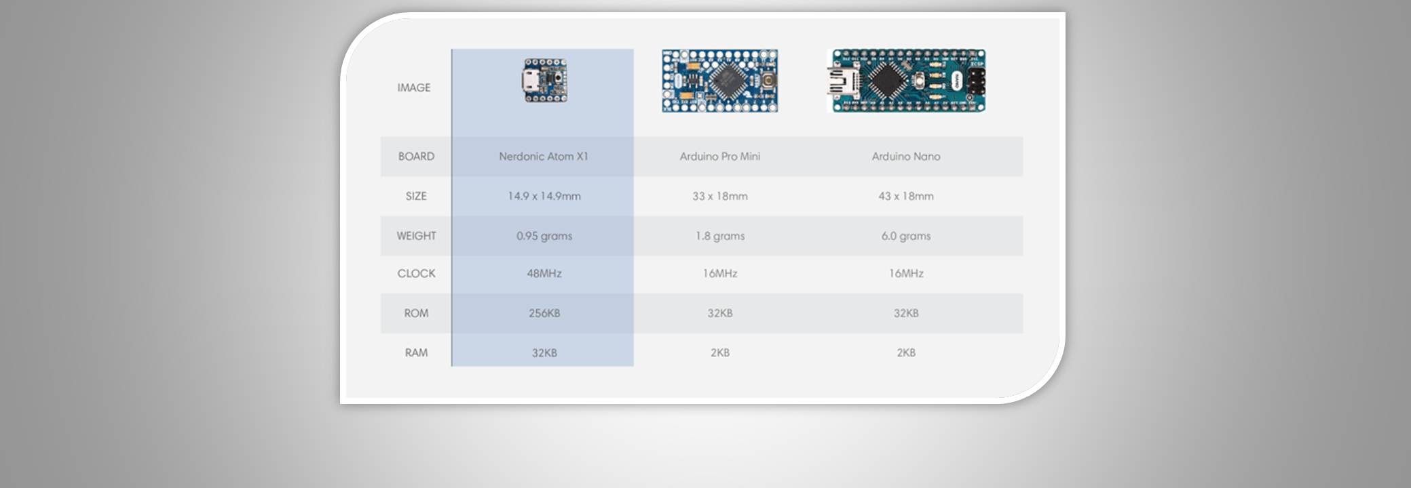Screen dimensions: 1411x488
Task: Select the RAM row label
Action: point(416,352)
